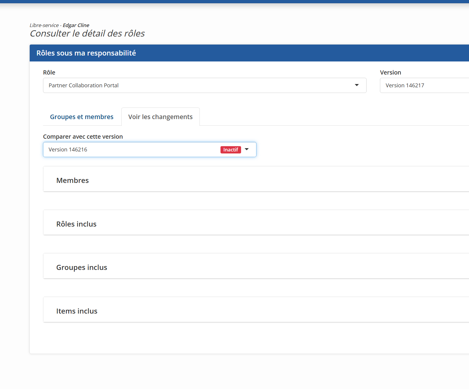Expand the Rôles inclus section
The width and height of the screenshot is (469, 389).
pos(77,224)
